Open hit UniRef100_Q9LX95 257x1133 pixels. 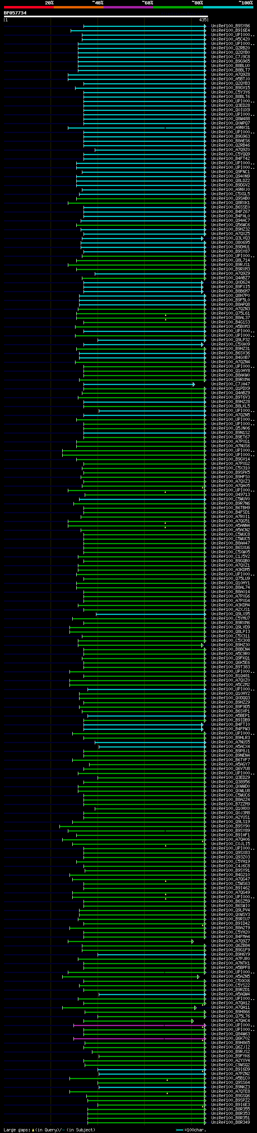230,614
